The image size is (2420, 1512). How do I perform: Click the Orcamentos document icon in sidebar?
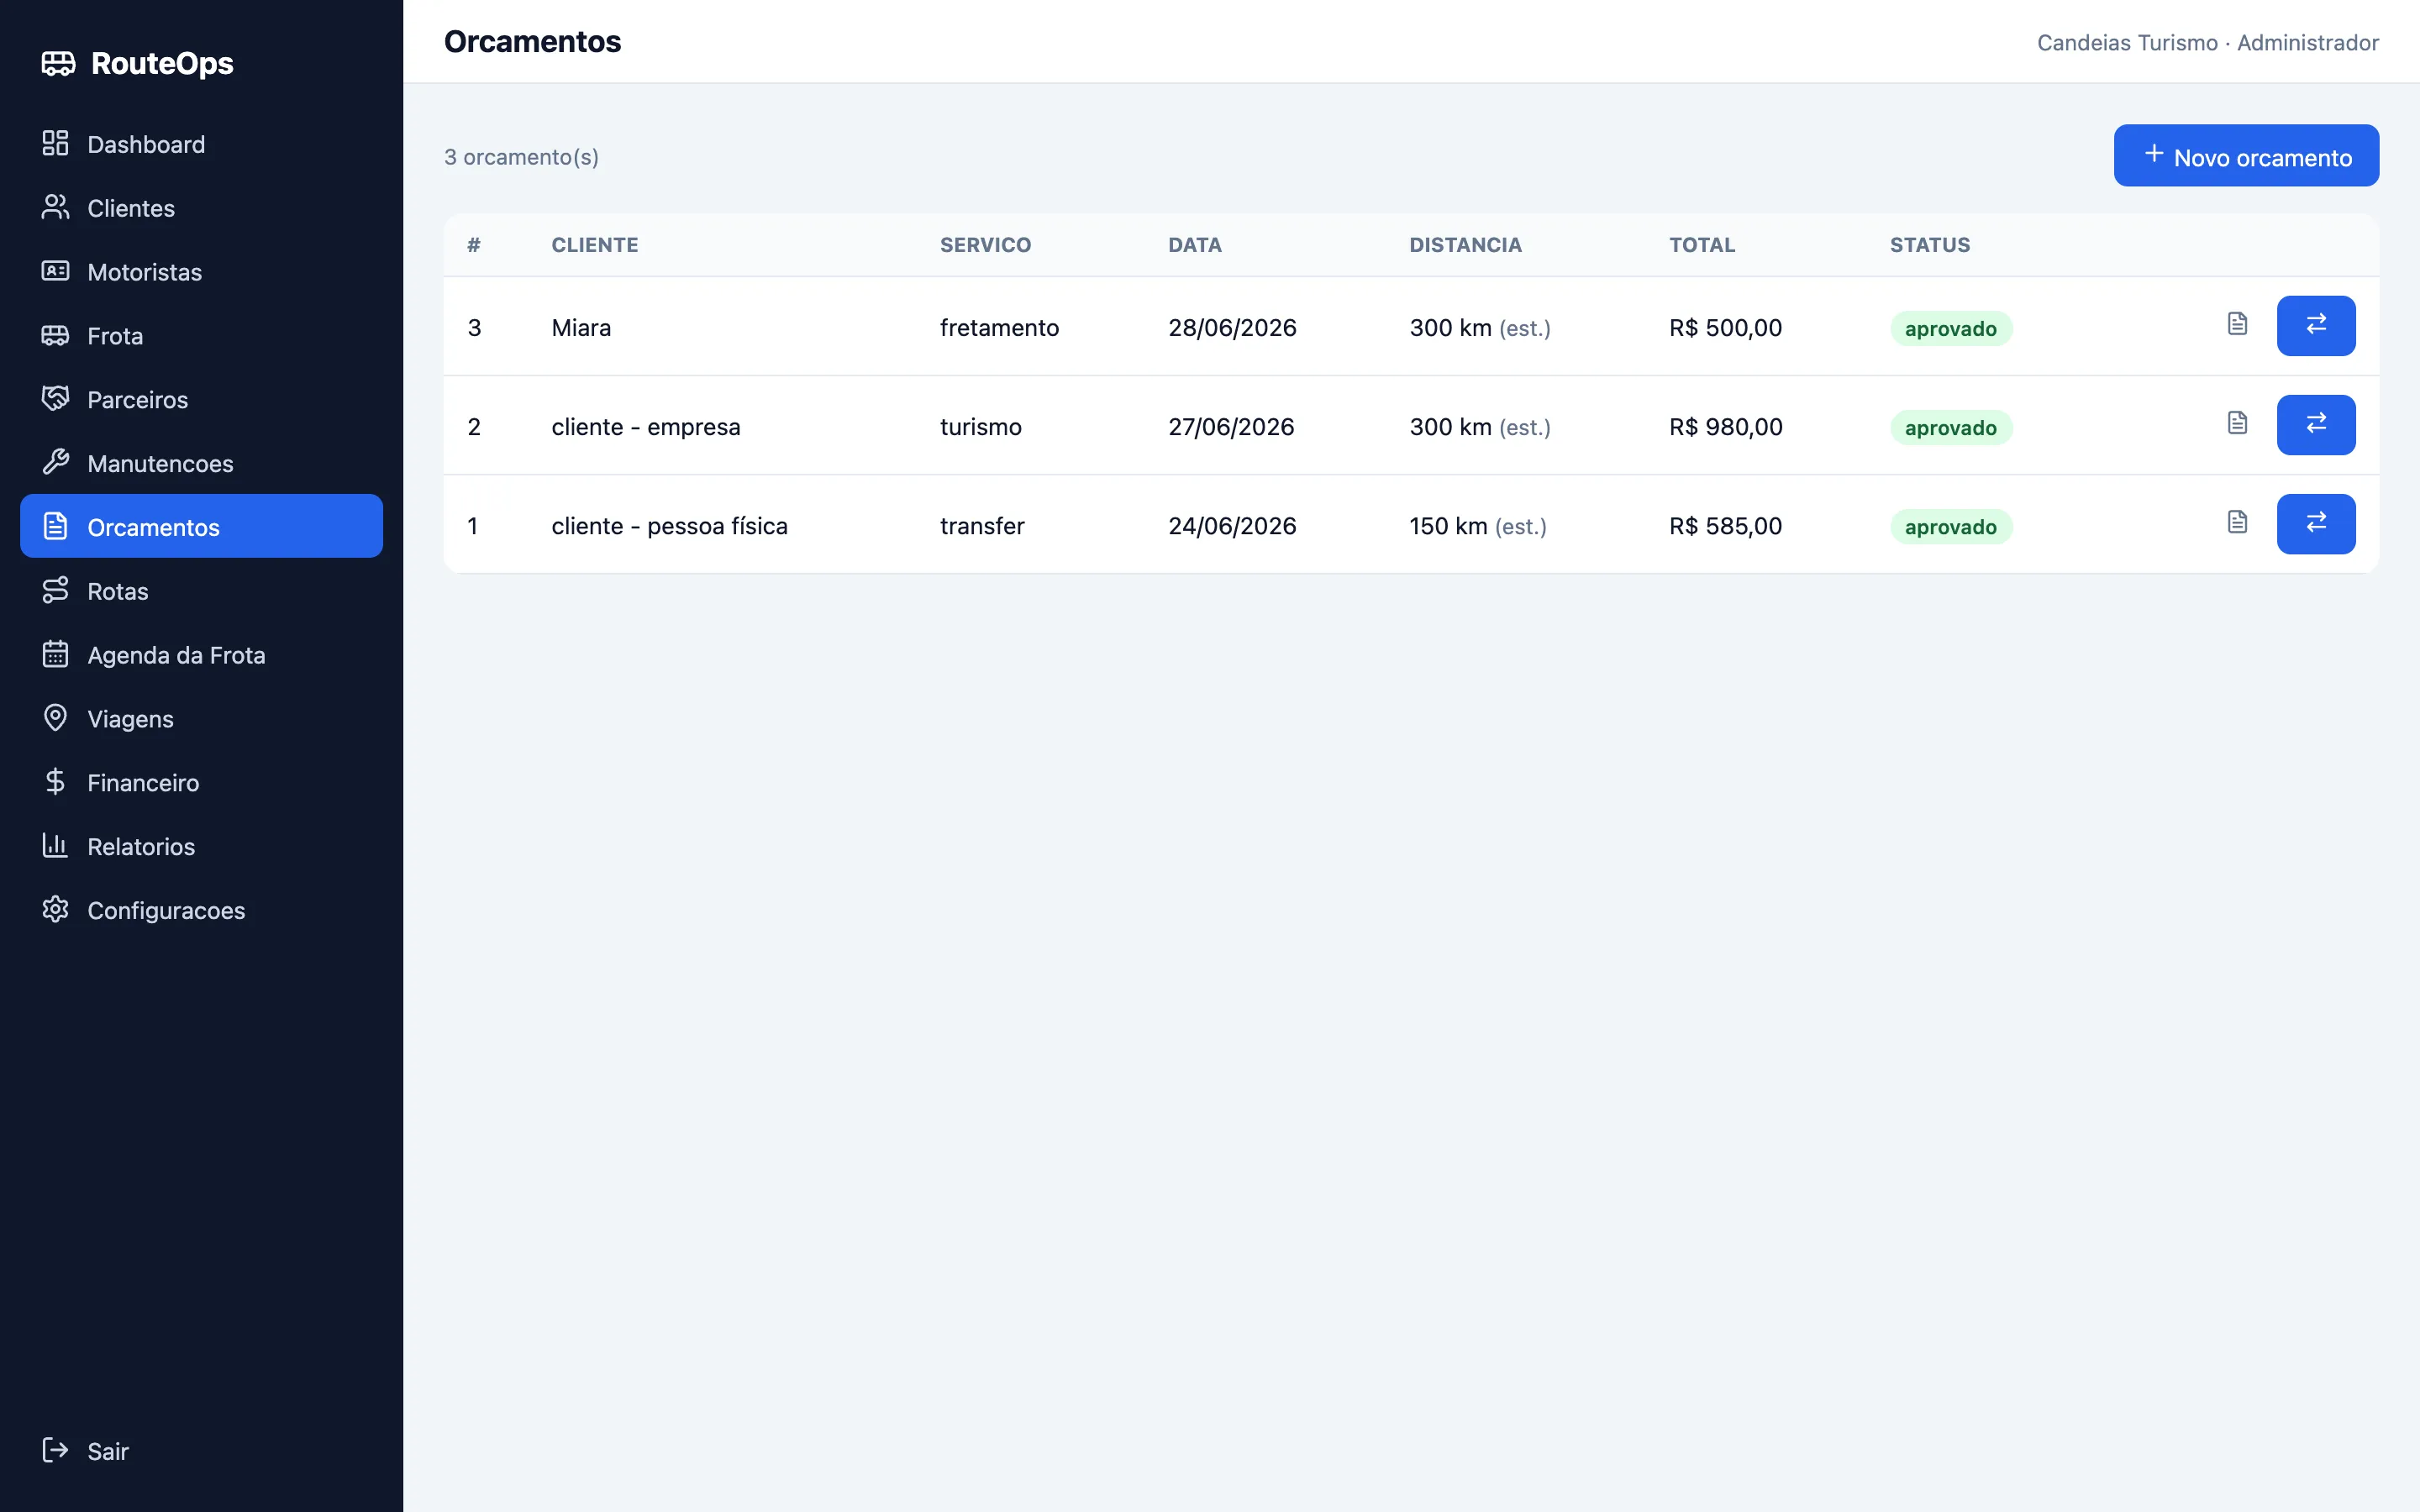click(x=55, y=526)
